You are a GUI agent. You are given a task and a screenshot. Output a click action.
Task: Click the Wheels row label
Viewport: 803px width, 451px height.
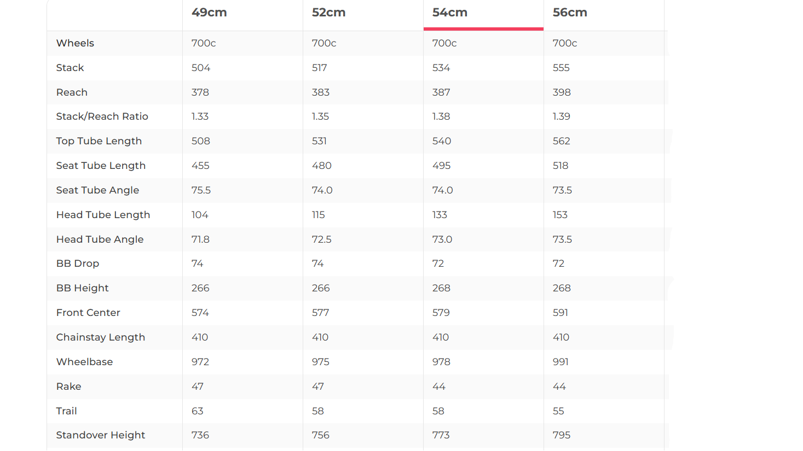coord(75,43)
